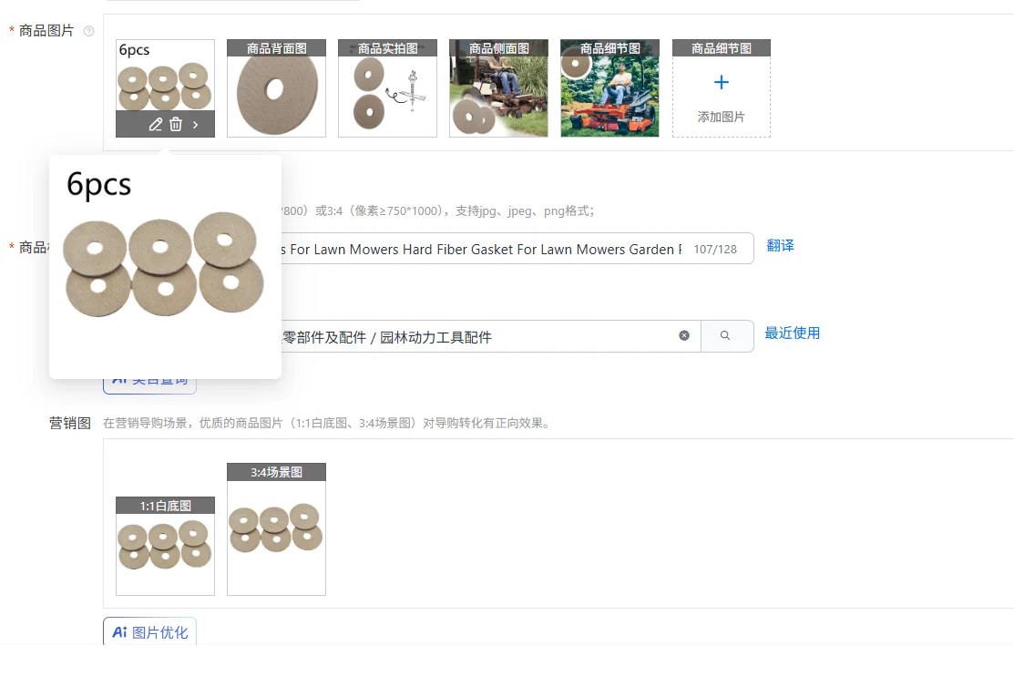Select the 商品侧面图 mower thumbnail

498,88
